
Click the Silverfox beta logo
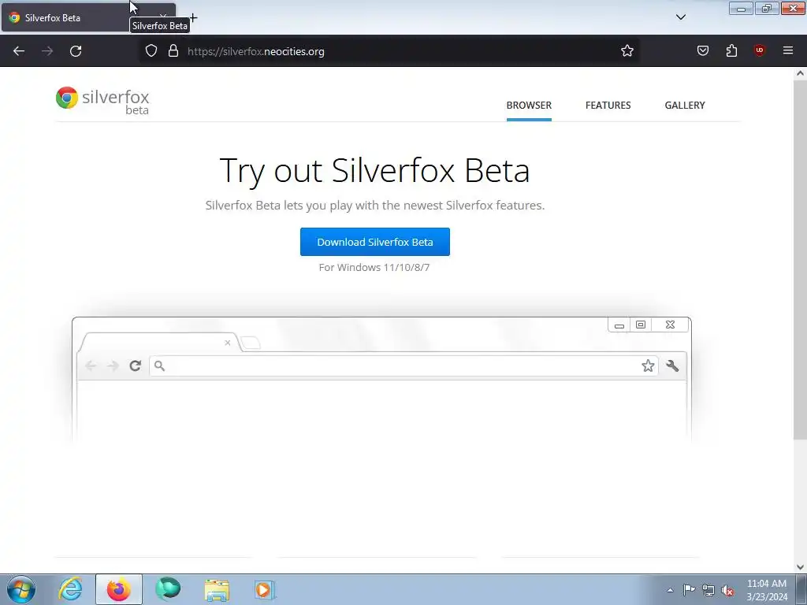[x=102, y=100]
